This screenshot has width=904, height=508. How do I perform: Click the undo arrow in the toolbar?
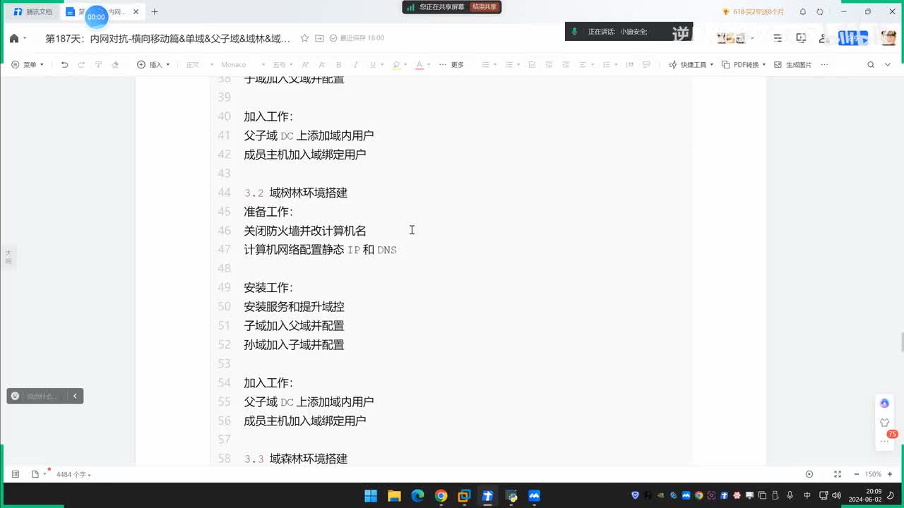(65, 64)
